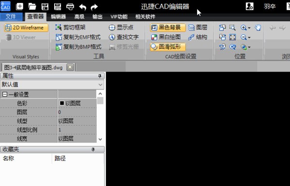
Task: Collapse the 一般设置 section
Action: [x=5, y=95]
